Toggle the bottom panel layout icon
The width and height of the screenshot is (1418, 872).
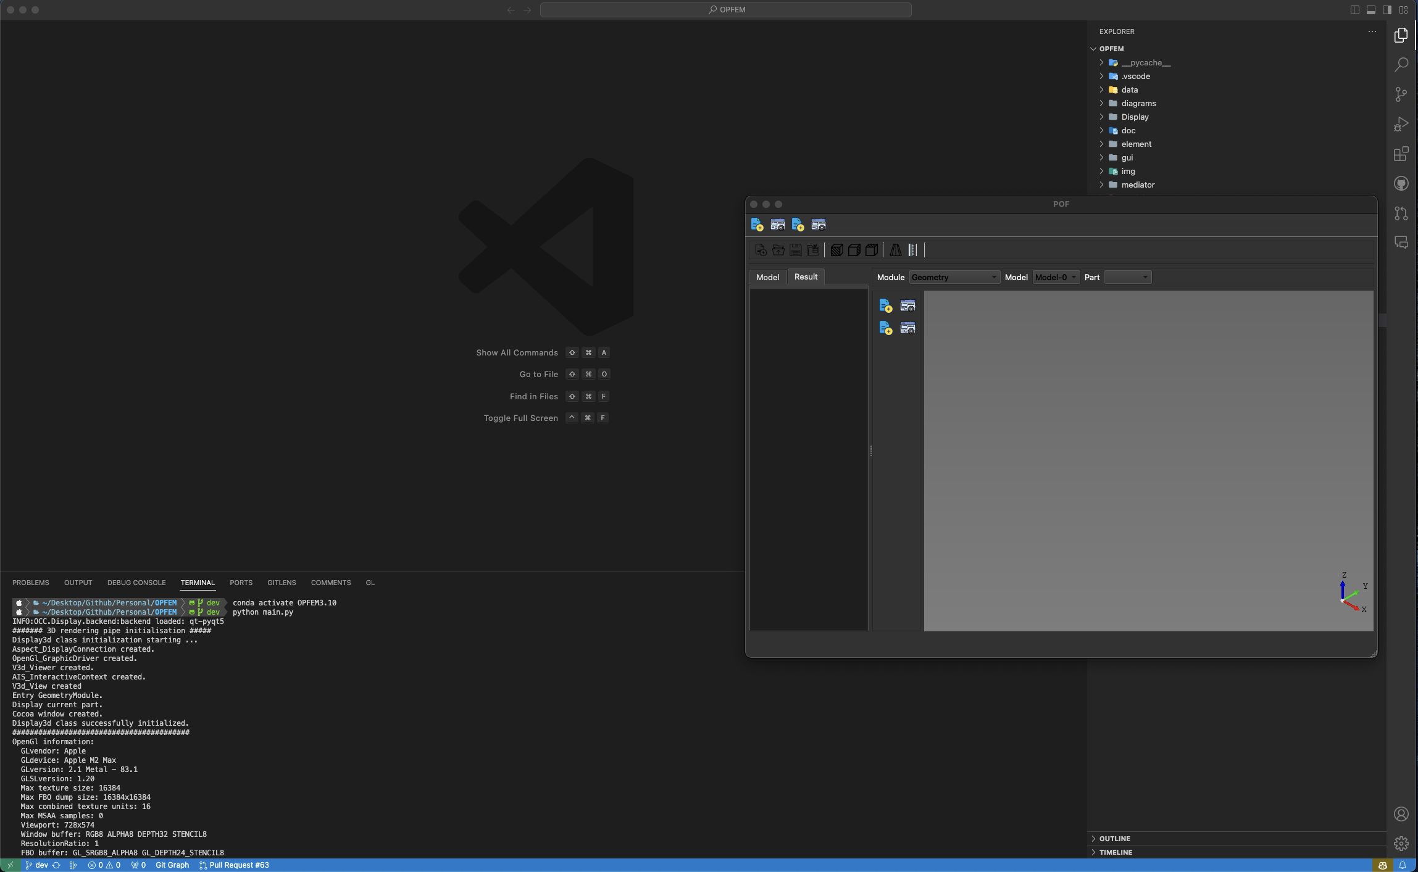pos(1371,10)
